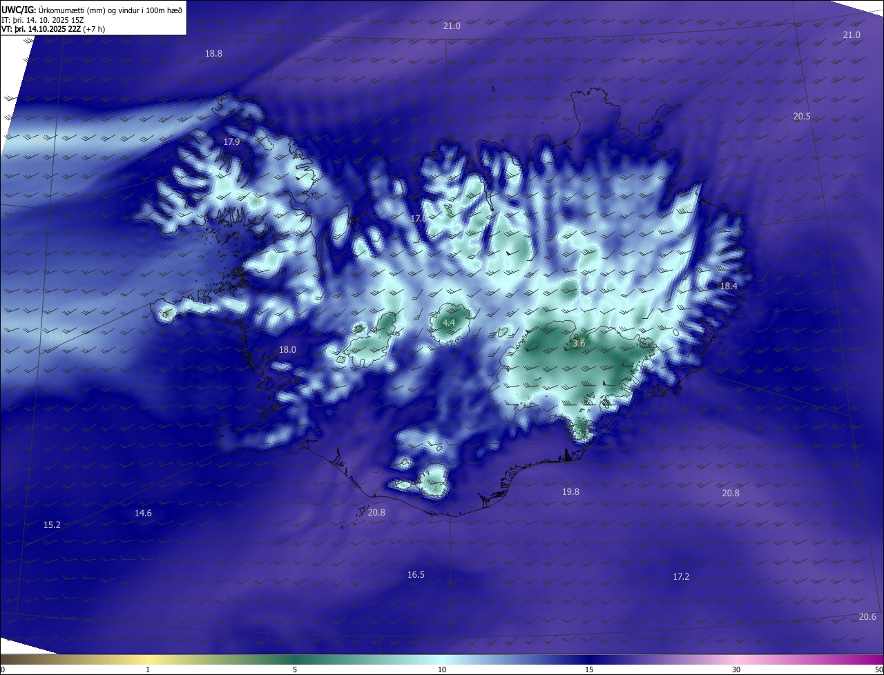Click the 1 tick on the color scale
Viewport: 884px width, 675px height.
(148, 669)
